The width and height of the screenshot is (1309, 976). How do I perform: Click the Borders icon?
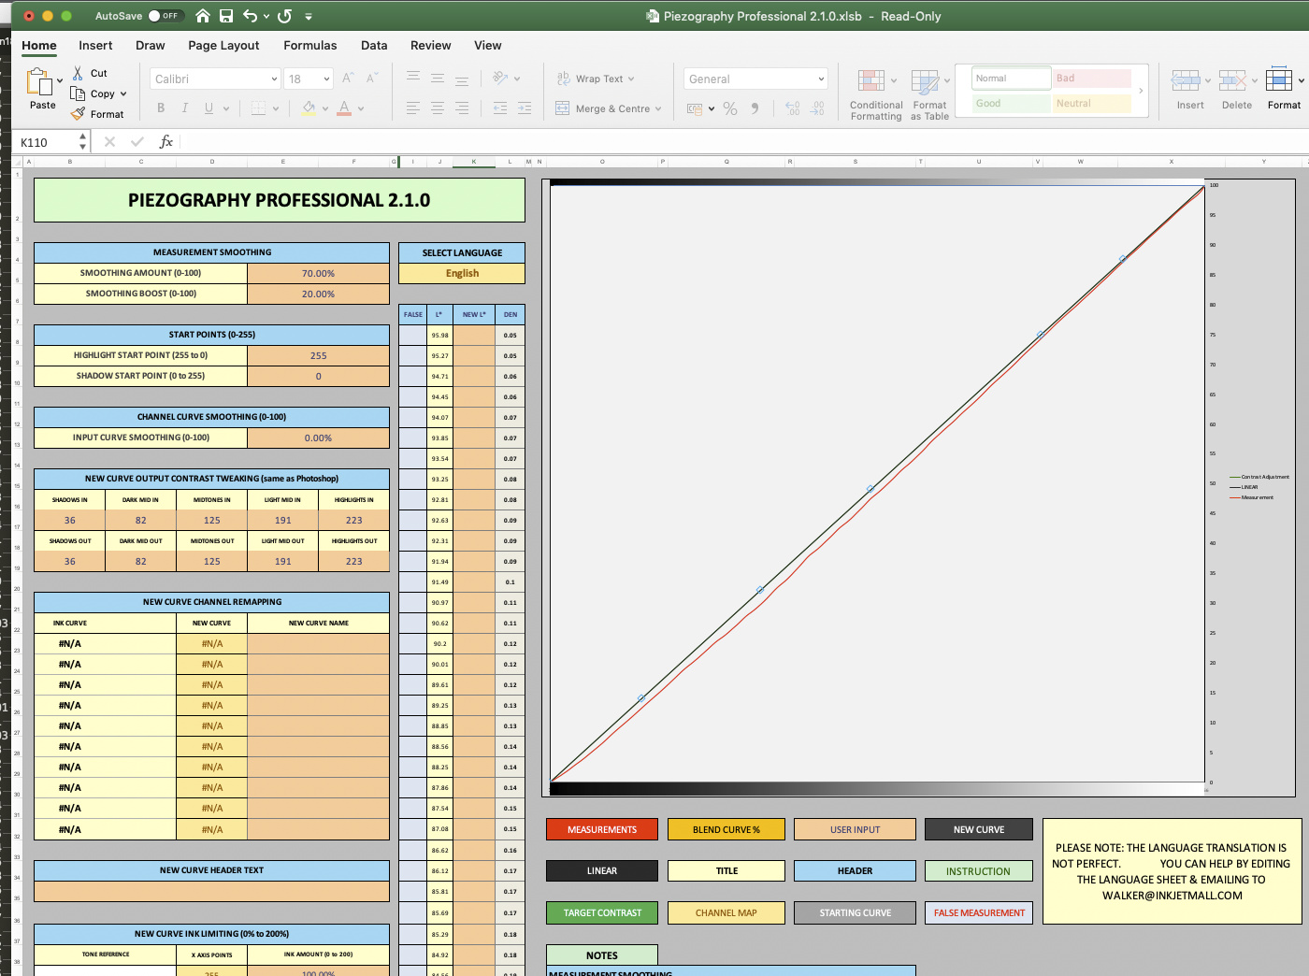click(259, 108)
